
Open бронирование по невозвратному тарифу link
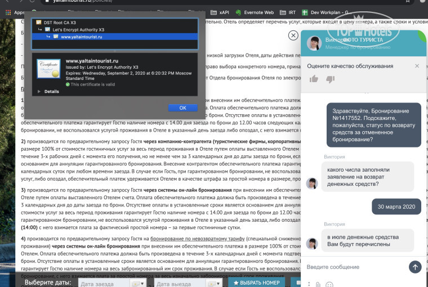tap(197, 239)
